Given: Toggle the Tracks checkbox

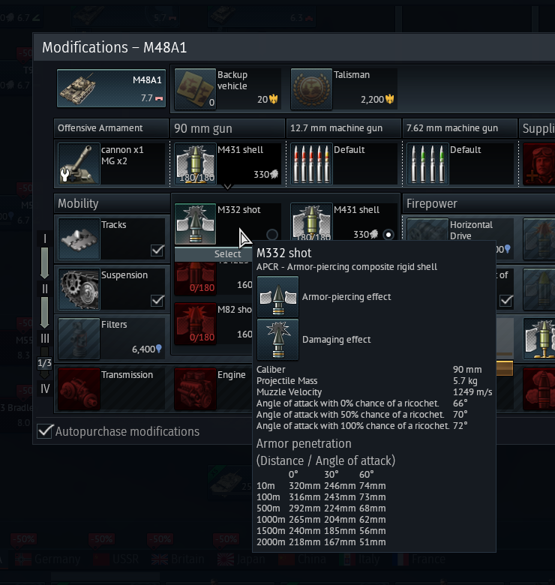Looking at the screenshot, I should pyautogui.click(x=157, y=250).
